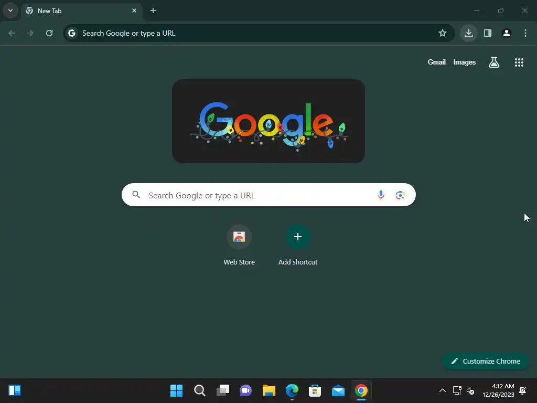Toggle the side panel
The width and height of the screenshot is (537, 403).
tap(488, 33)
